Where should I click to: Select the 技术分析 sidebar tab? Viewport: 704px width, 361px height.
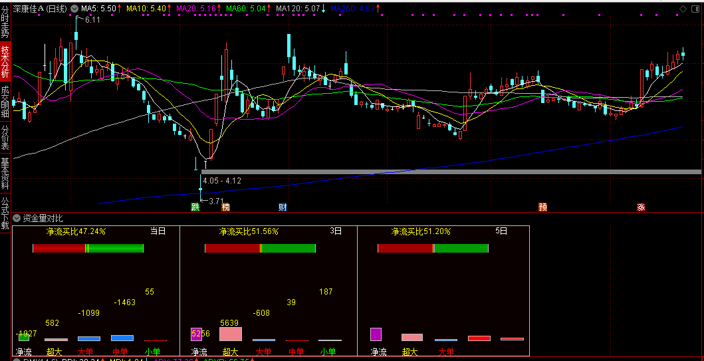5,62
